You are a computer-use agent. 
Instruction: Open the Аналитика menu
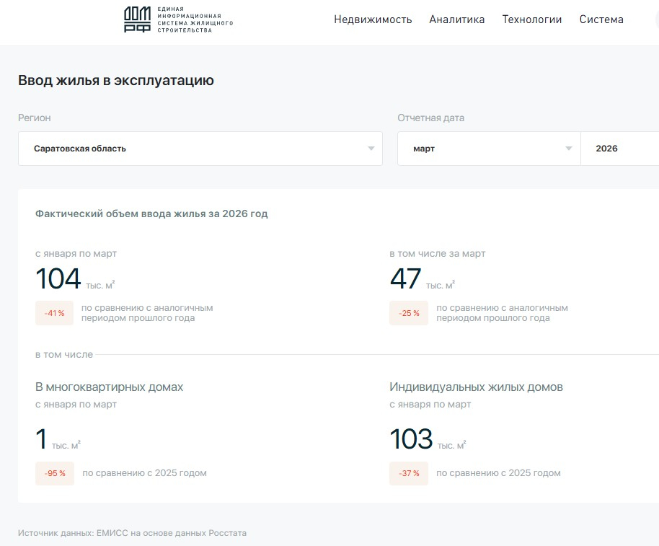456,19
